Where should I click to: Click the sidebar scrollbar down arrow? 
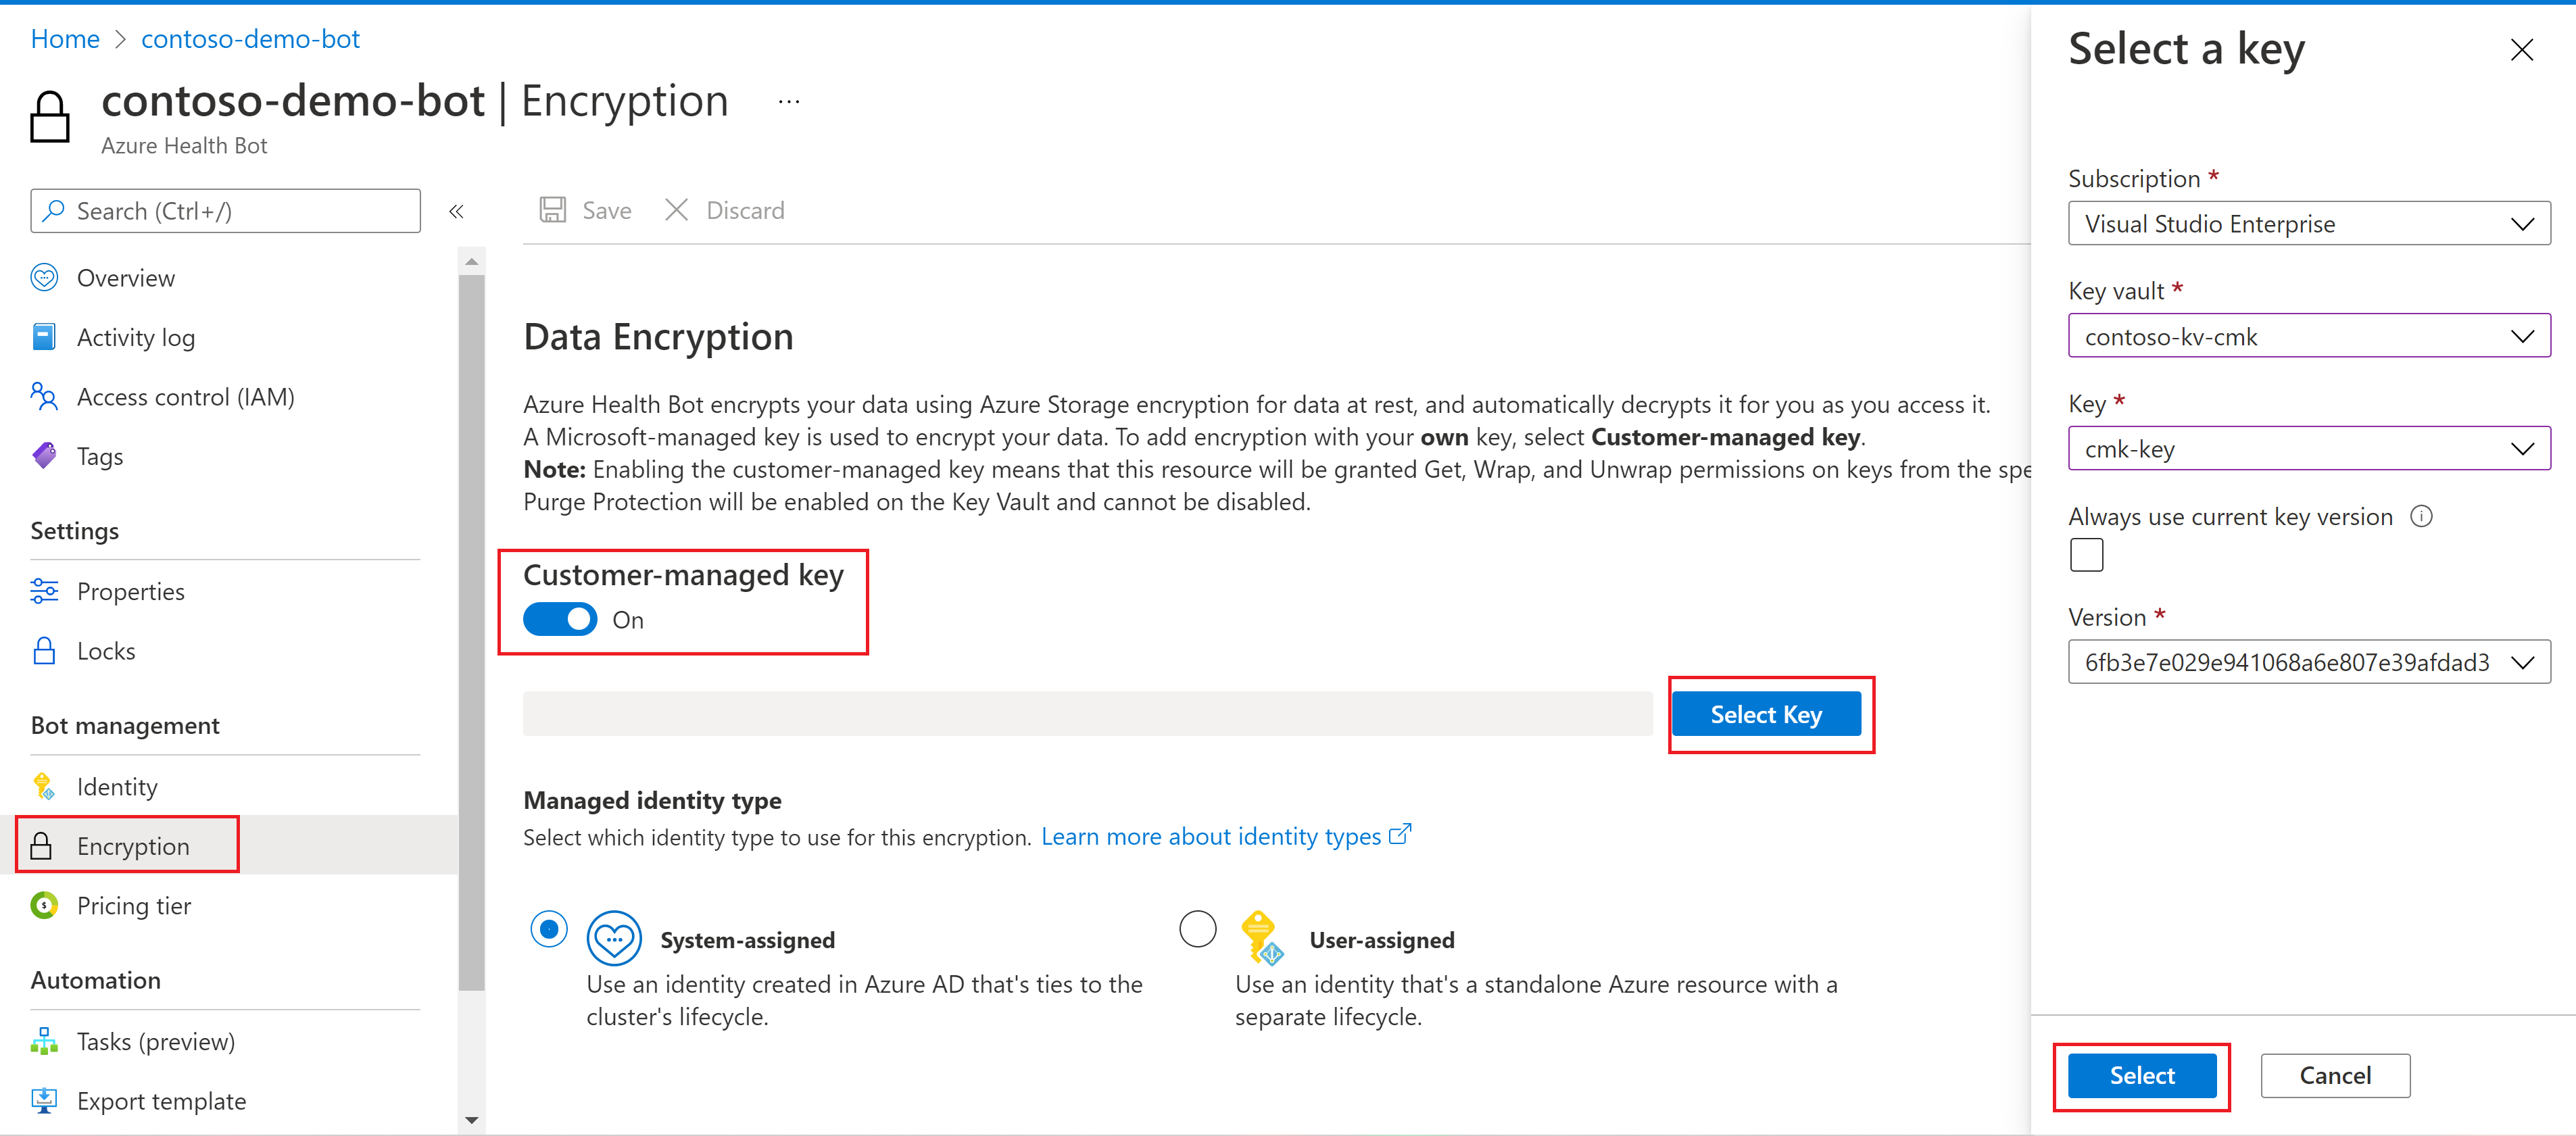tap(472, 1120)
